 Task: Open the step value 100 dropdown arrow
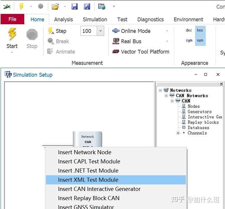tap(100, 31)
